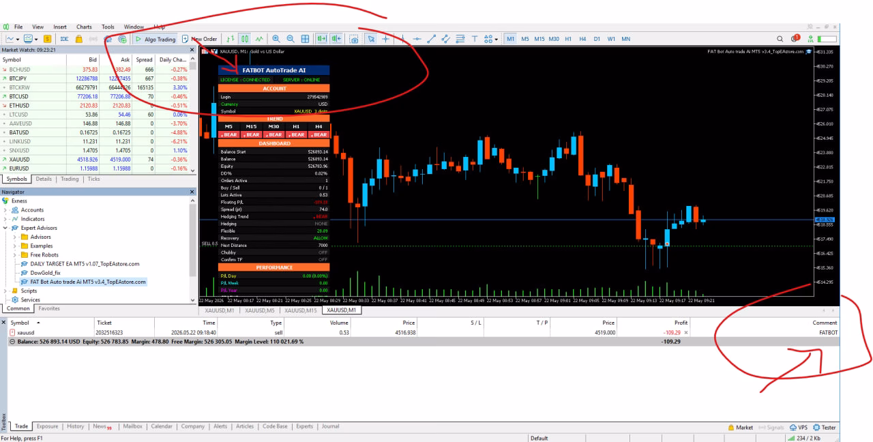Open the File menu

(x=18, y=27)
